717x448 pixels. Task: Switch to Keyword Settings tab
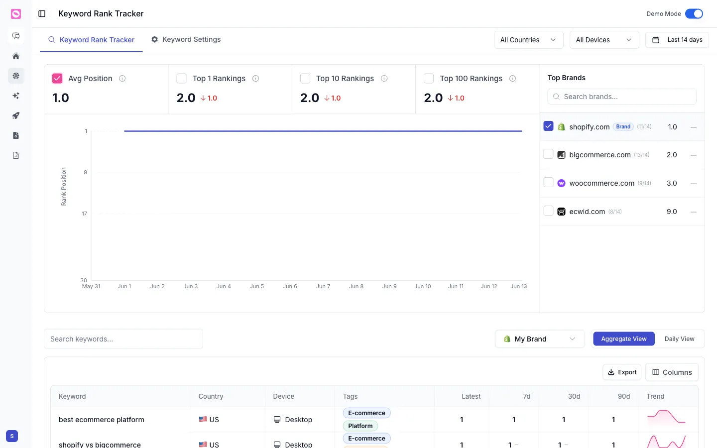pos(186,40)
